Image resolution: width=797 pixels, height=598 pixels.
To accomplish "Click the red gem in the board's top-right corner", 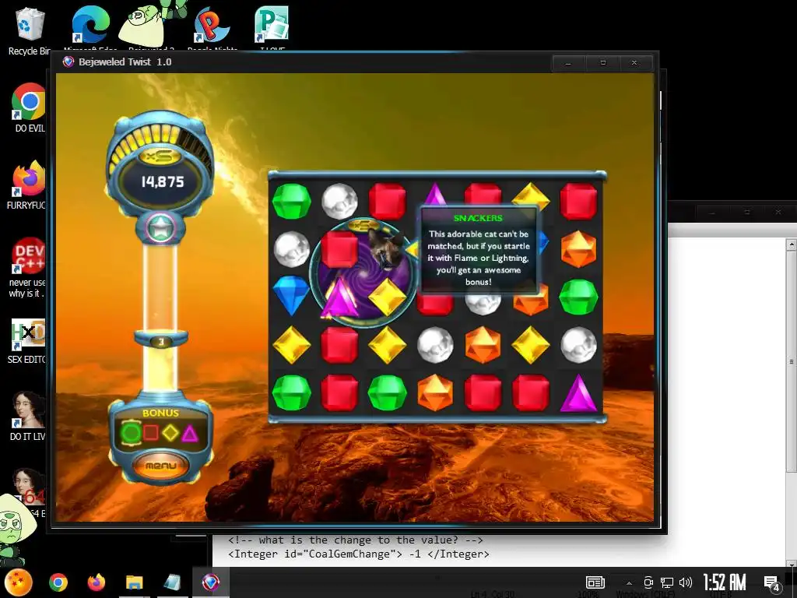I will point(578,202).
